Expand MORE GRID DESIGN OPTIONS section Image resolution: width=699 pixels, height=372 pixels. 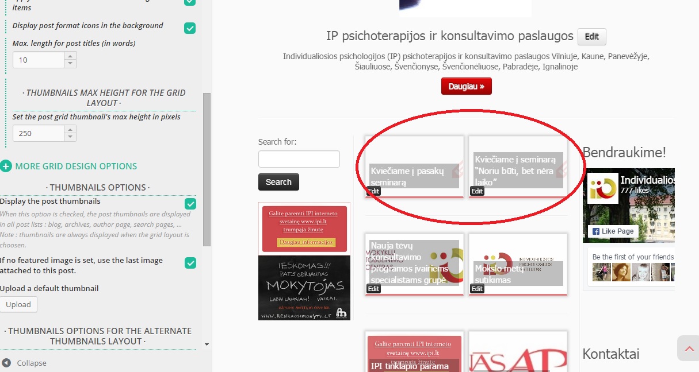point(76,166)
